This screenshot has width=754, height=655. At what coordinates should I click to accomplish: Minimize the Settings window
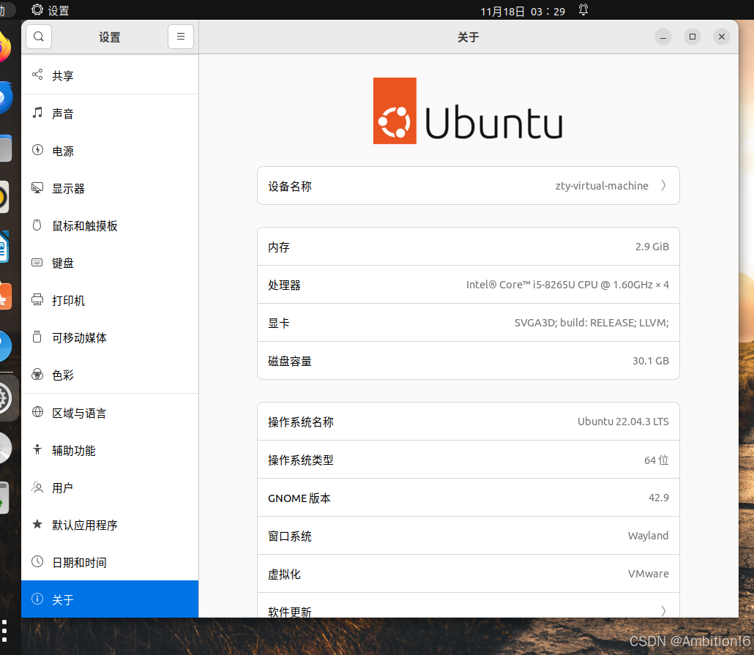point(663,37)
